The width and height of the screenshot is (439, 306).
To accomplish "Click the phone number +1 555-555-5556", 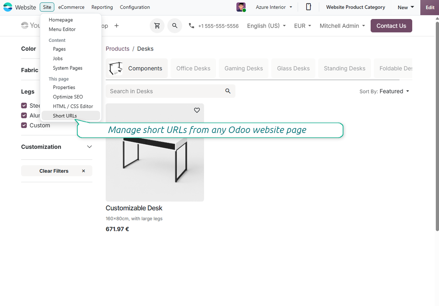I will click(218, 26).
